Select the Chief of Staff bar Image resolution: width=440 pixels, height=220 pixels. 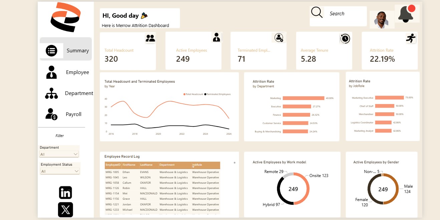coord(385,106)
